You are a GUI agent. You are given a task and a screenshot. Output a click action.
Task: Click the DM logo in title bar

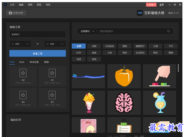[x=5, y=5]
